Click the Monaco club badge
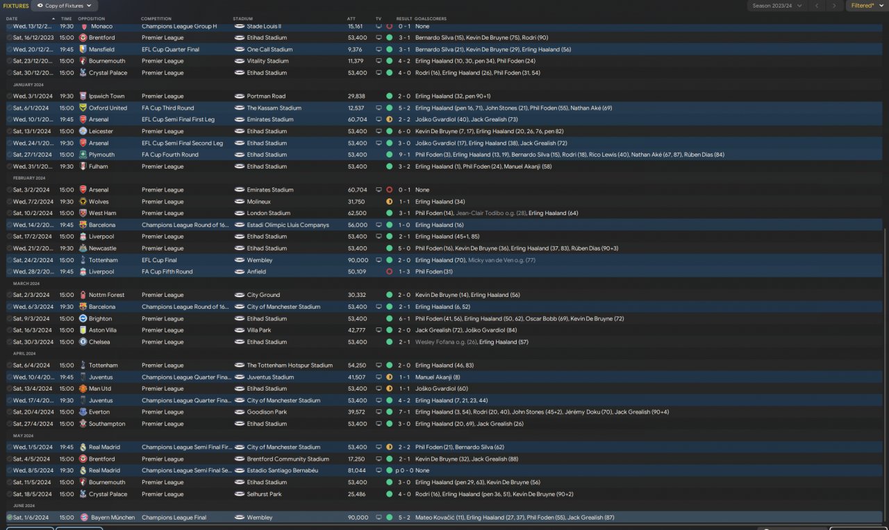The height and width of the screenshot is (530, 889). coord(83,26)
